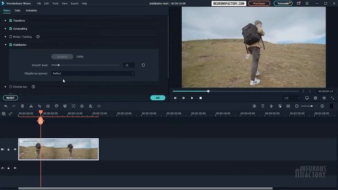This screenshot has width=338, height=190.
Task: Open Chroma Key help question icon
Action: (33, 87)
